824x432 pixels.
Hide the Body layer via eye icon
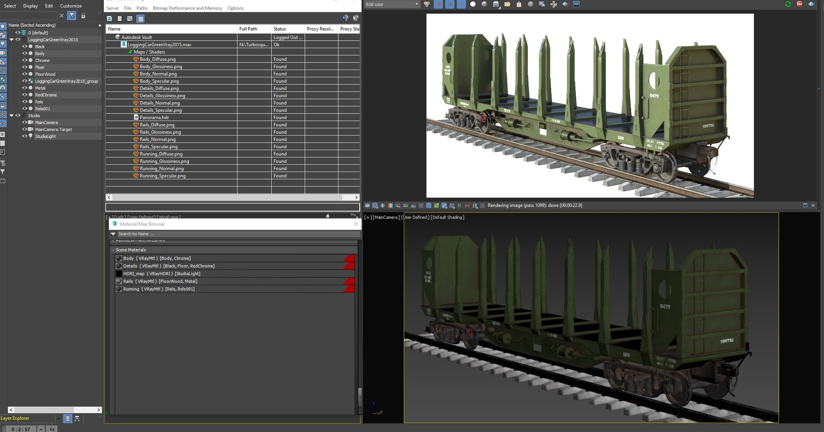click(x=24, y=53)
